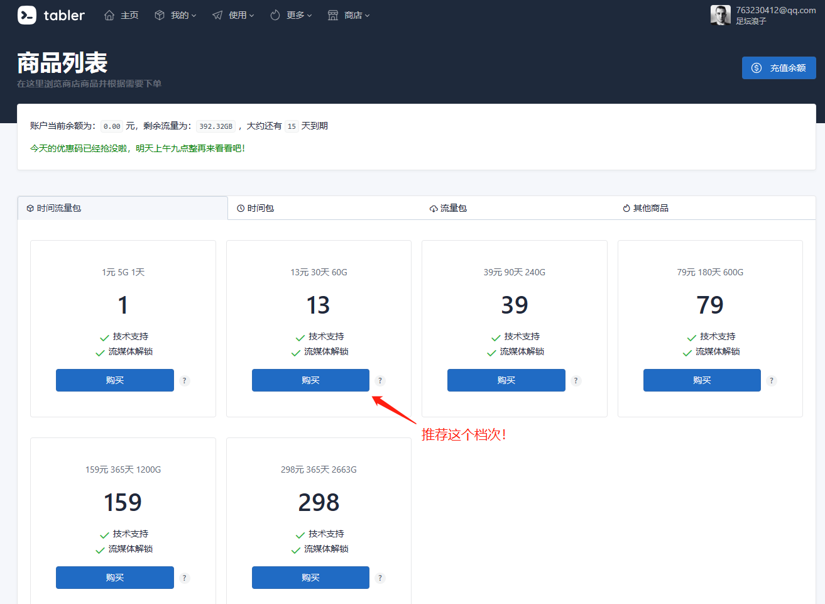Click the green coupon notice text
This screenshot has height=604, width=825.
pyautogui.click(x=138, y=148)
